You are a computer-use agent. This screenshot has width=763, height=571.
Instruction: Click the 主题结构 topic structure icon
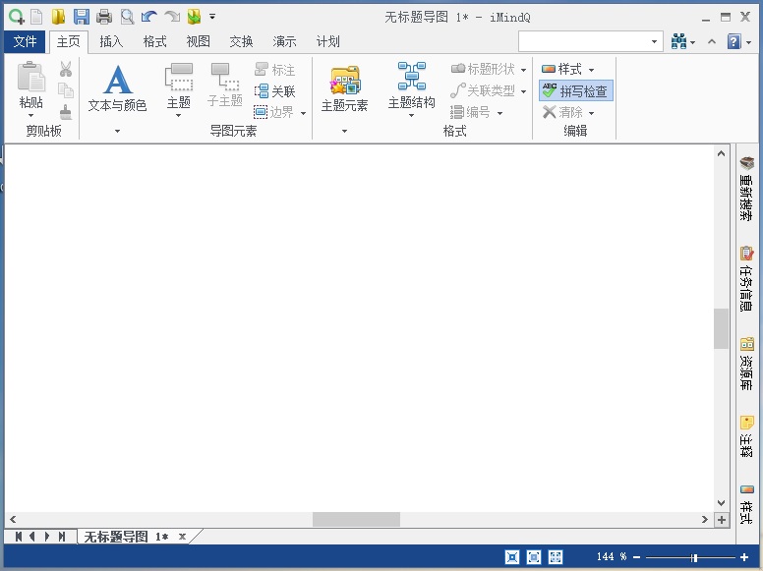411,76
